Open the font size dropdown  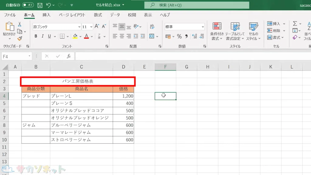tap(91, 27)
